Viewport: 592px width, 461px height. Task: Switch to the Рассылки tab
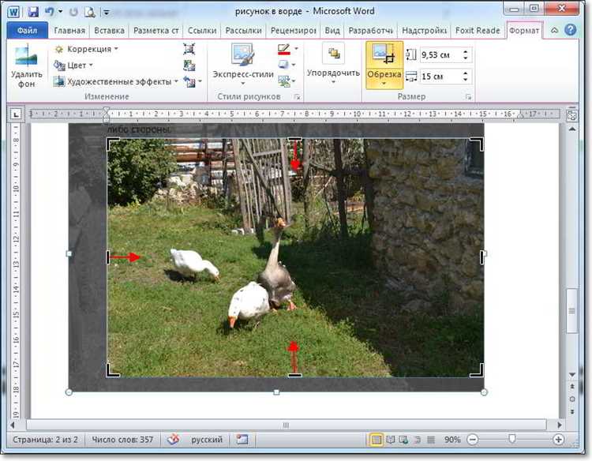pos(243,31)
